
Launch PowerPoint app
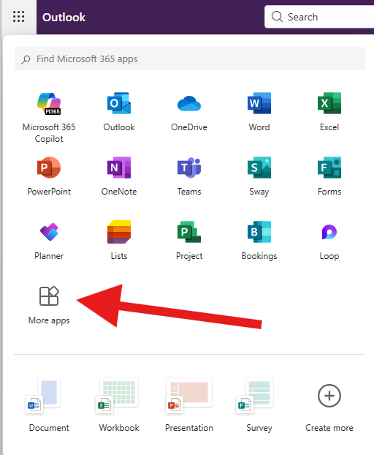coord(49,176)
